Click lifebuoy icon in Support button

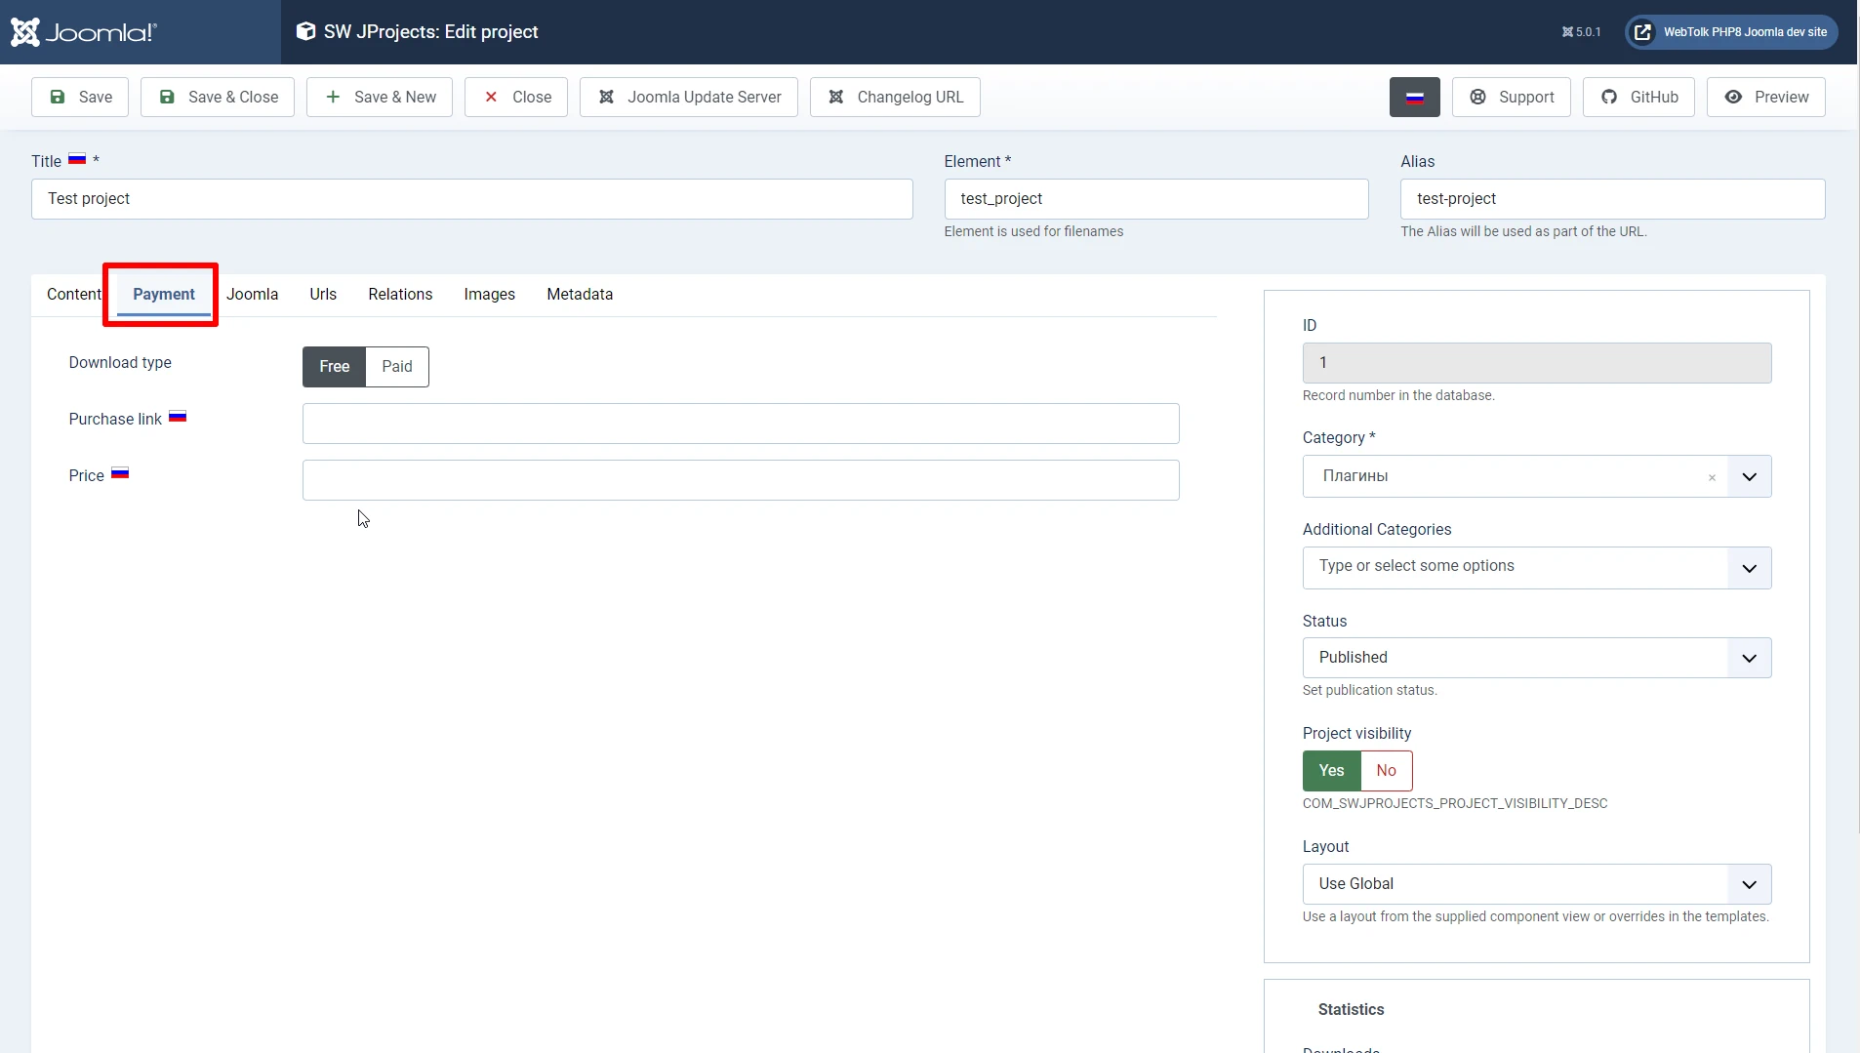[x=1478, y=97]
